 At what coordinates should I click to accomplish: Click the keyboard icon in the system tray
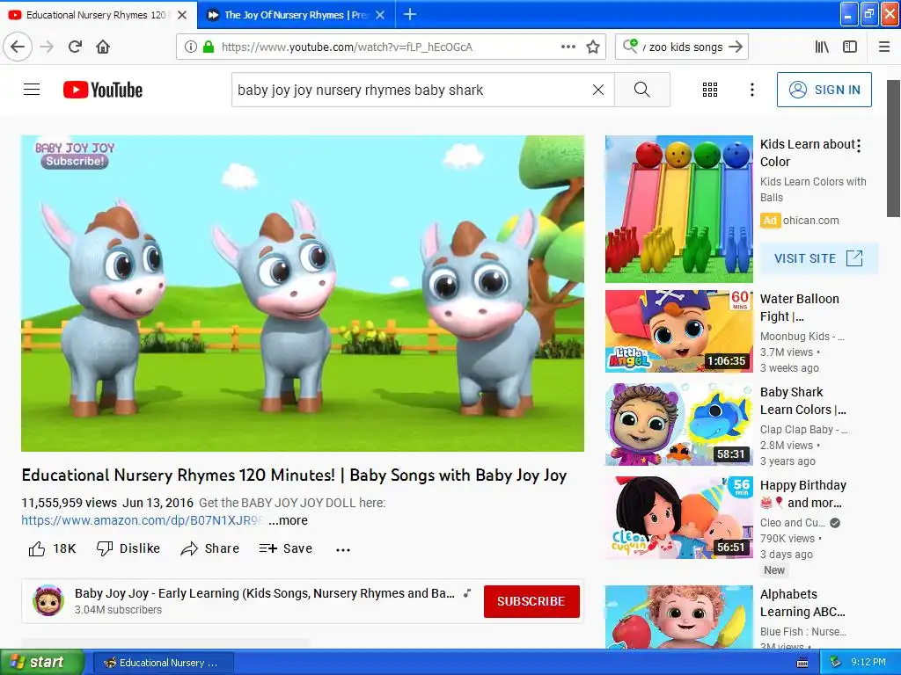[x=802, y=663]
